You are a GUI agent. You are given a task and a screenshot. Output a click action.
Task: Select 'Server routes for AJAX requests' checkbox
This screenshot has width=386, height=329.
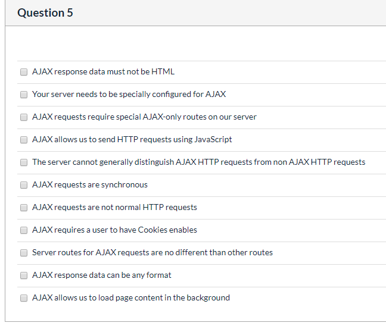pyautogui.click(x=24, y=253)
